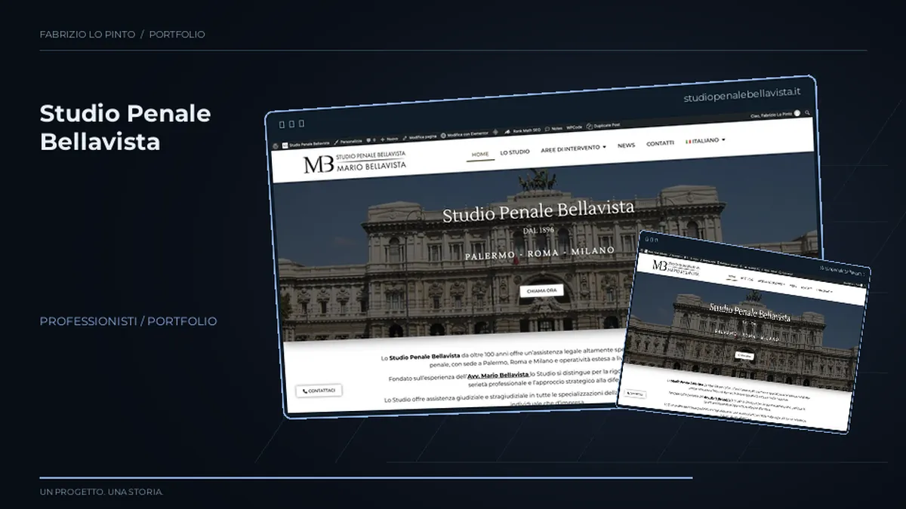Click the CONTATTACI phone button in large window

pos(319,391)
